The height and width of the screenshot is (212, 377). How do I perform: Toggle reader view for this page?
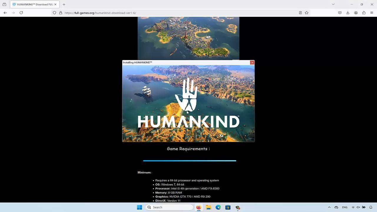click(300, 13)
